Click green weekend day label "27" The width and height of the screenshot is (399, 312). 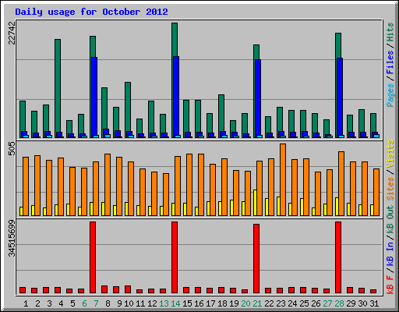[327, 303]
